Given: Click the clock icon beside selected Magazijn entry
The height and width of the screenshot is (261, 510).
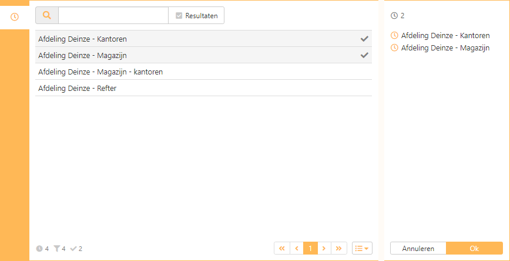Looking at the screenshot, I should [395, 48].
